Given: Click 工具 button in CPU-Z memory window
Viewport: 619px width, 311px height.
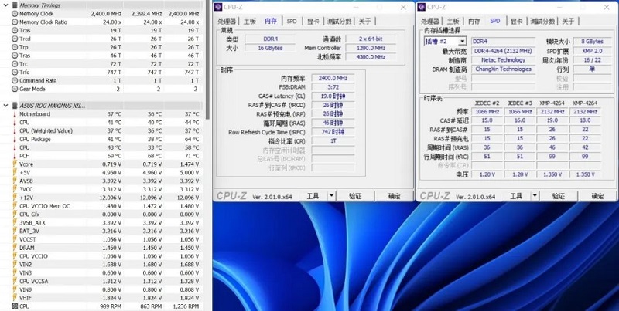Looking at the screenshot, I should pyautogui.click(x=313, y=196).
